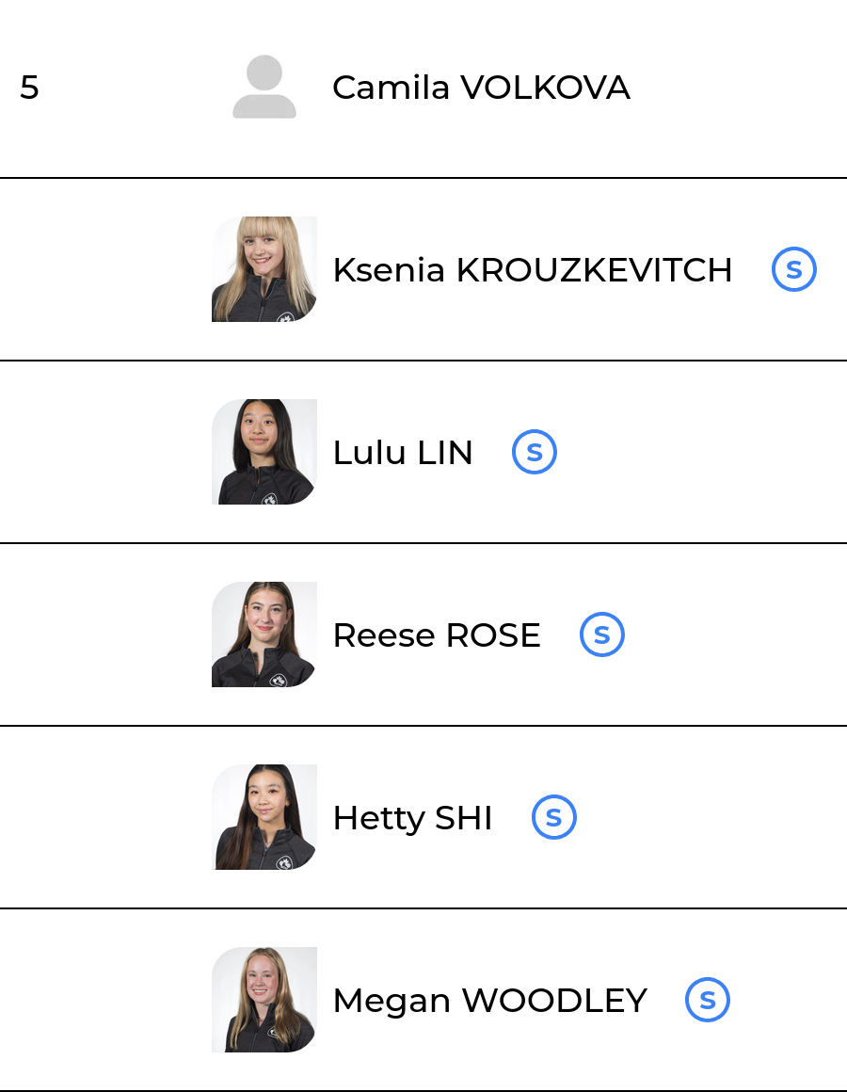
Task: Click the first name Megan
Action: pos(392,1001)
